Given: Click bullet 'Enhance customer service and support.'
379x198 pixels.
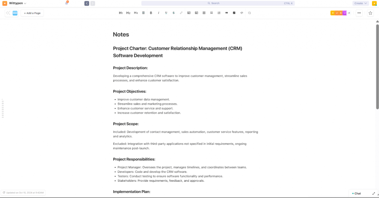Looking at the screenshot, I should (x=145, y=108).
